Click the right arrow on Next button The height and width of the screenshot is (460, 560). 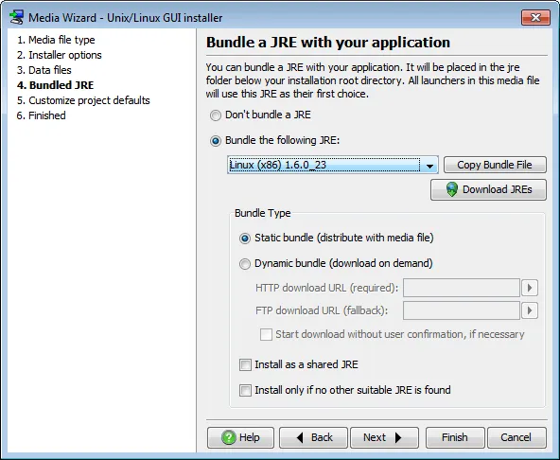(398, 437)
